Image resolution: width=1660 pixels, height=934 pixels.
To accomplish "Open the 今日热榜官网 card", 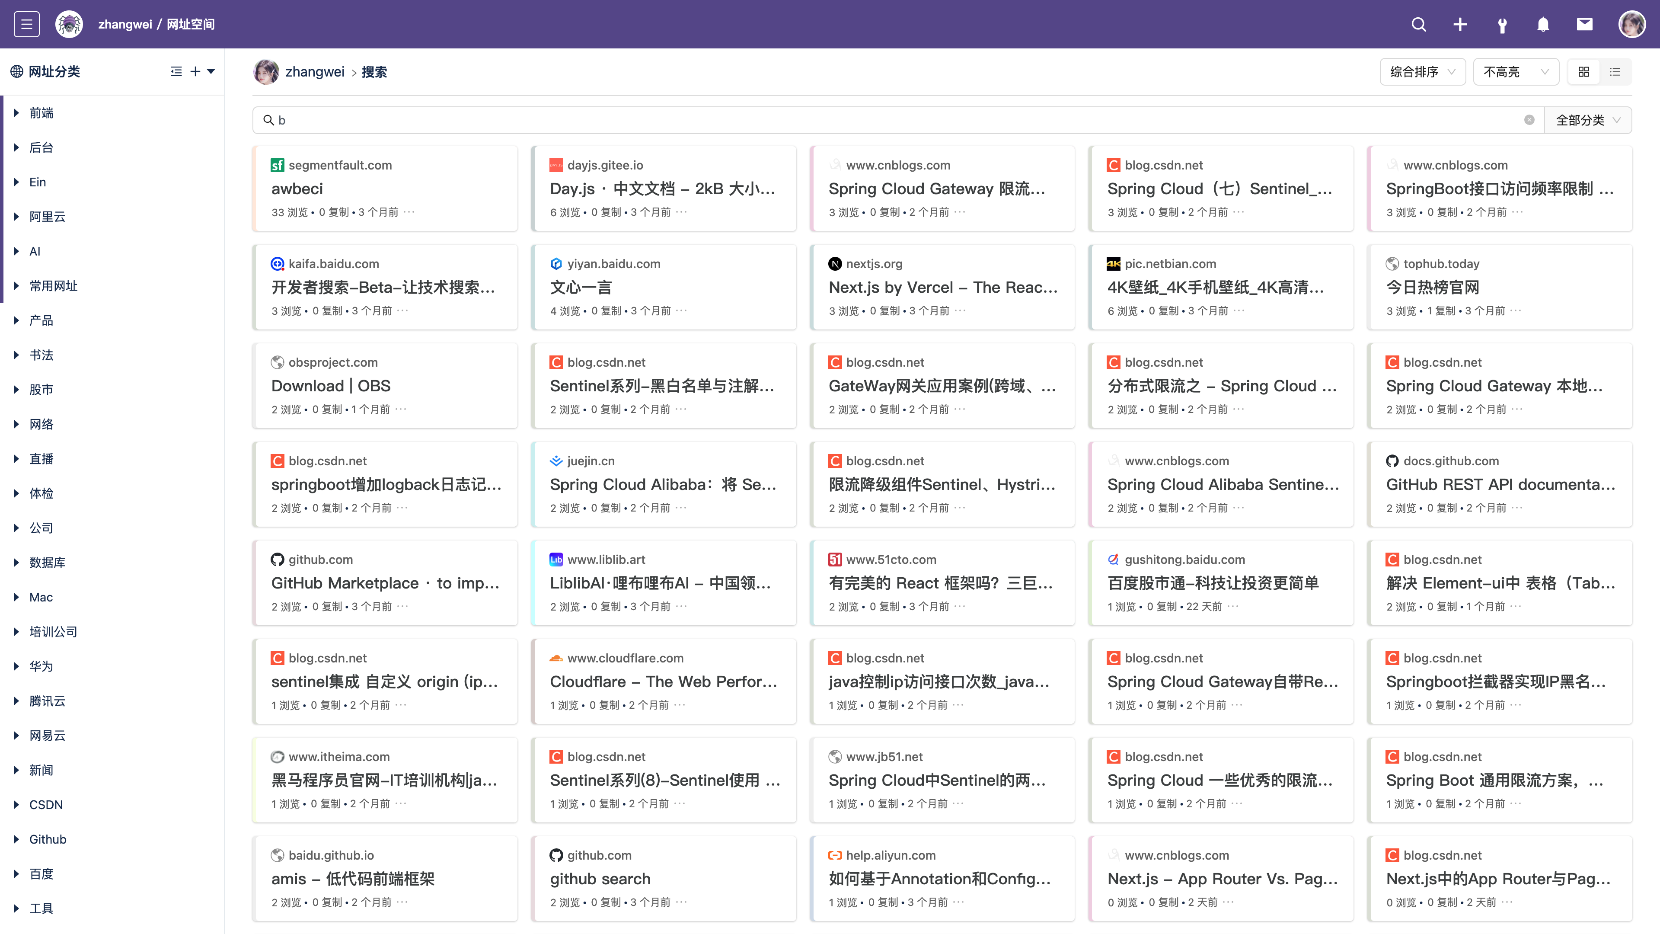I will 1500,287.
